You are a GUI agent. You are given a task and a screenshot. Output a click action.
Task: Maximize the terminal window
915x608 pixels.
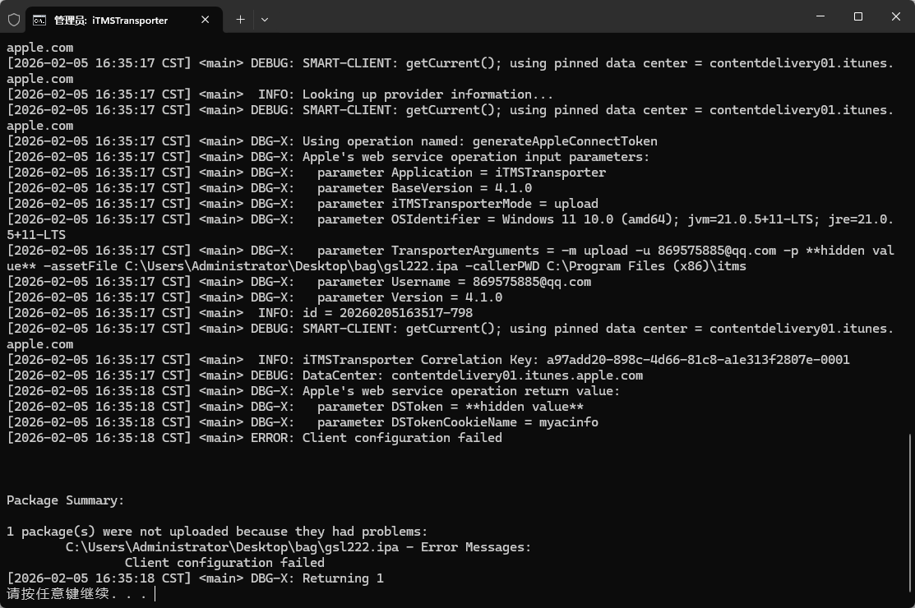click(x=857, y=16)
